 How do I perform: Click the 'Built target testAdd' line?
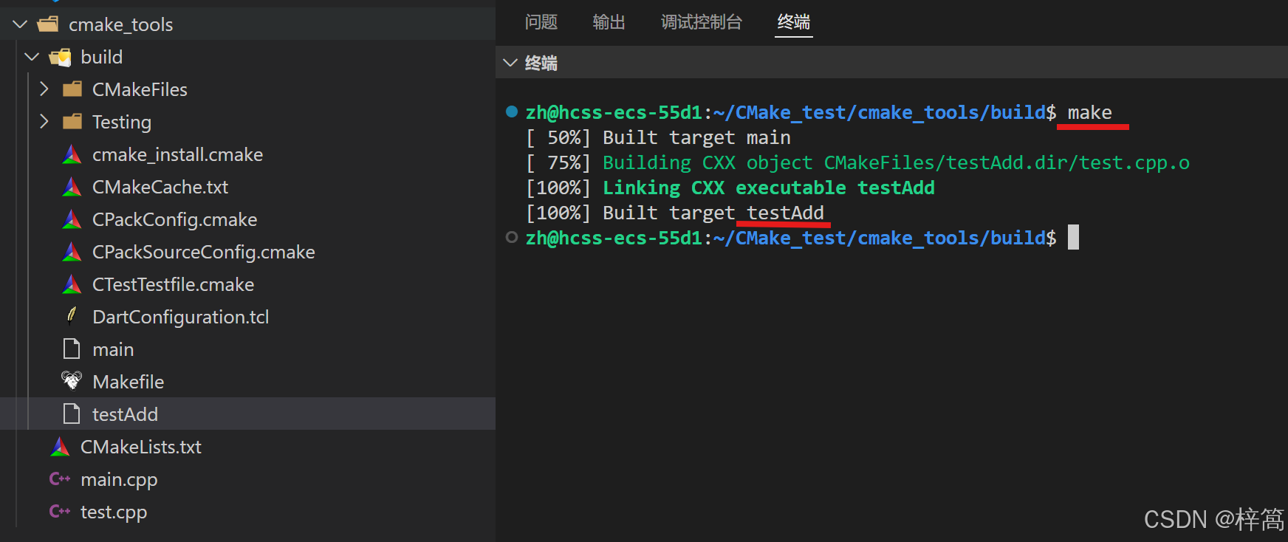click(x=674, y=213)
